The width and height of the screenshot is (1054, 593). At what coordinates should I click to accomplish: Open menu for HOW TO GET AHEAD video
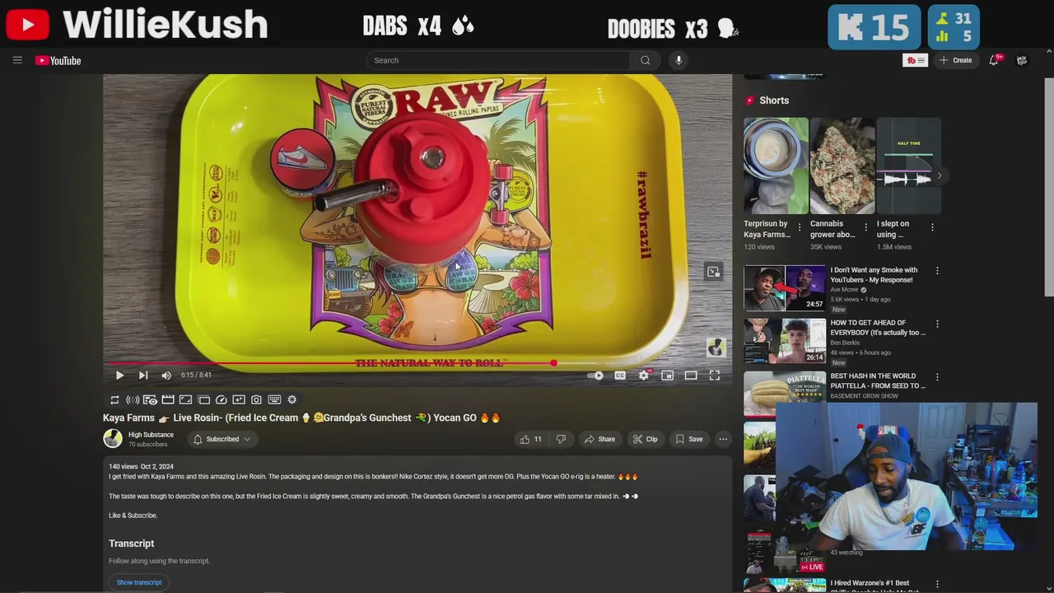point(937,324)
